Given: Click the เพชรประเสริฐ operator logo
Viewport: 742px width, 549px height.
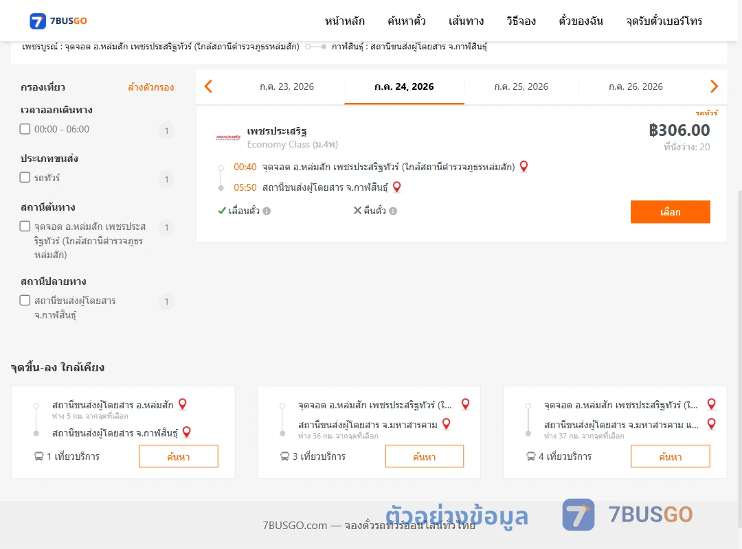Looking at the screenshot, I should tap(228, 138).
